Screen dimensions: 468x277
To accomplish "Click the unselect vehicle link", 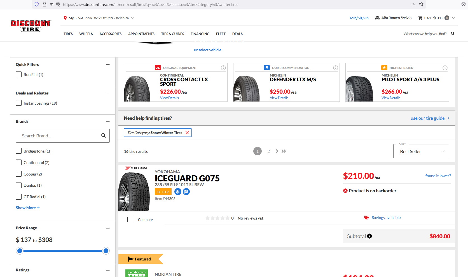I will (x=207, y=50).
